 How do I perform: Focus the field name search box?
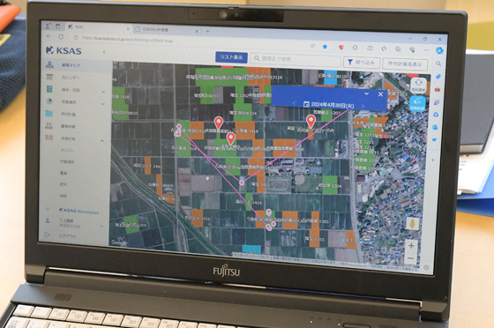[296, 59]
